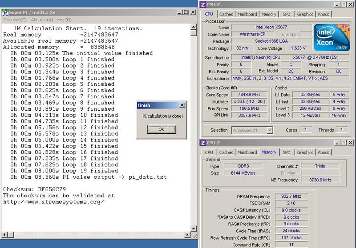
Task: Click the Super PI application title icon
Action: tap(5, 12)
